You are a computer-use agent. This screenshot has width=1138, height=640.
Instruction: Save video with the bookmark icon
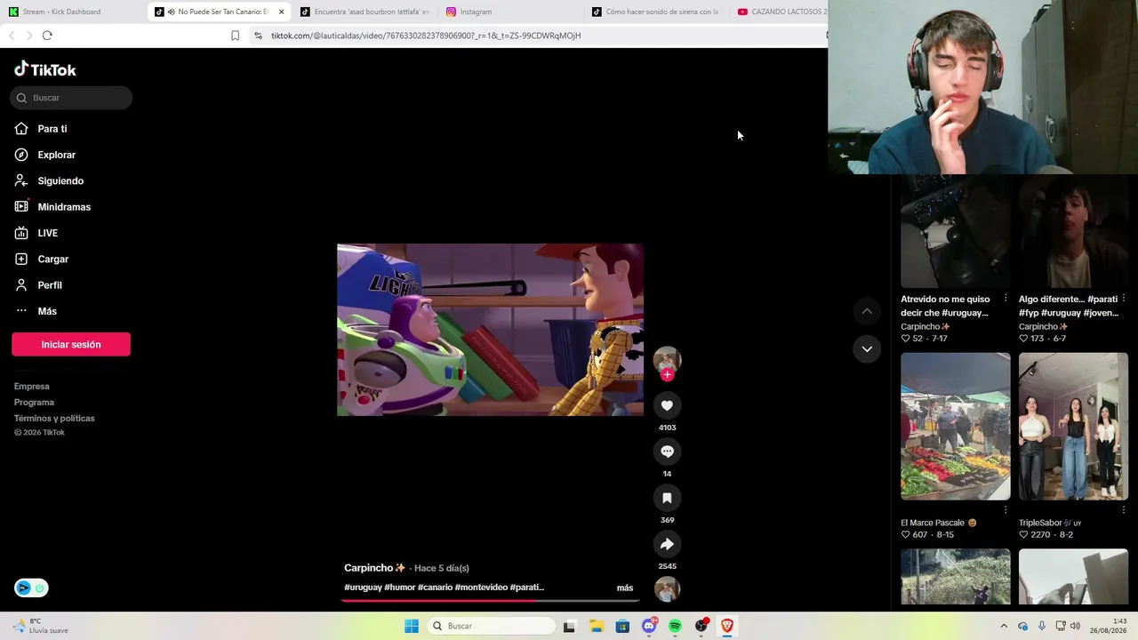[x=667, y=498]
